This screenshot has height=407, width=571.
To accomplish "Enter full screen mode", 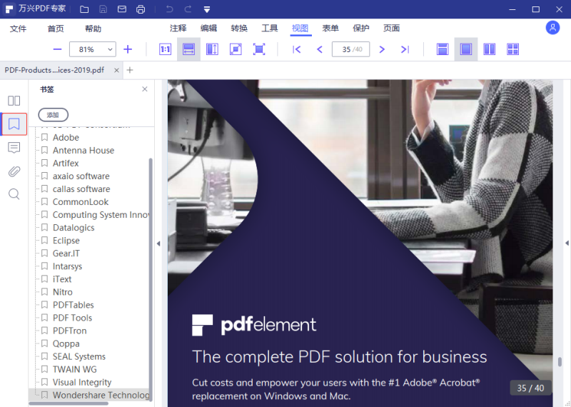I will tap(259, 49).
